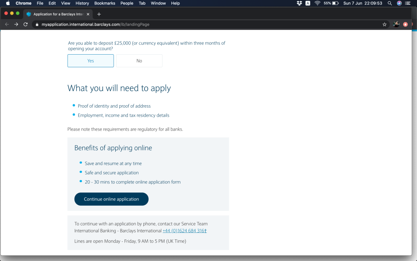The width and height of the screenshot is (417, 261).
Task: Click the reload page icon
Action: coord(26,24)
